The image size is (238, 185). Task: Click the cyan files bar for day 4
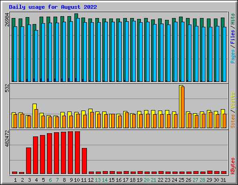36,56
